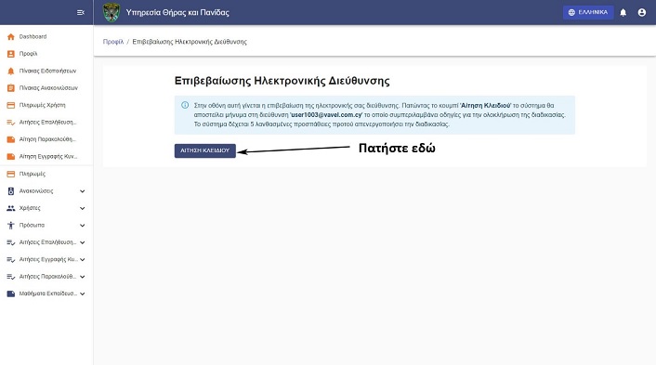This screenshot has width=656, height=365.
Task: Open Πληρωμές via its card icon
Action: coord(11,174)
